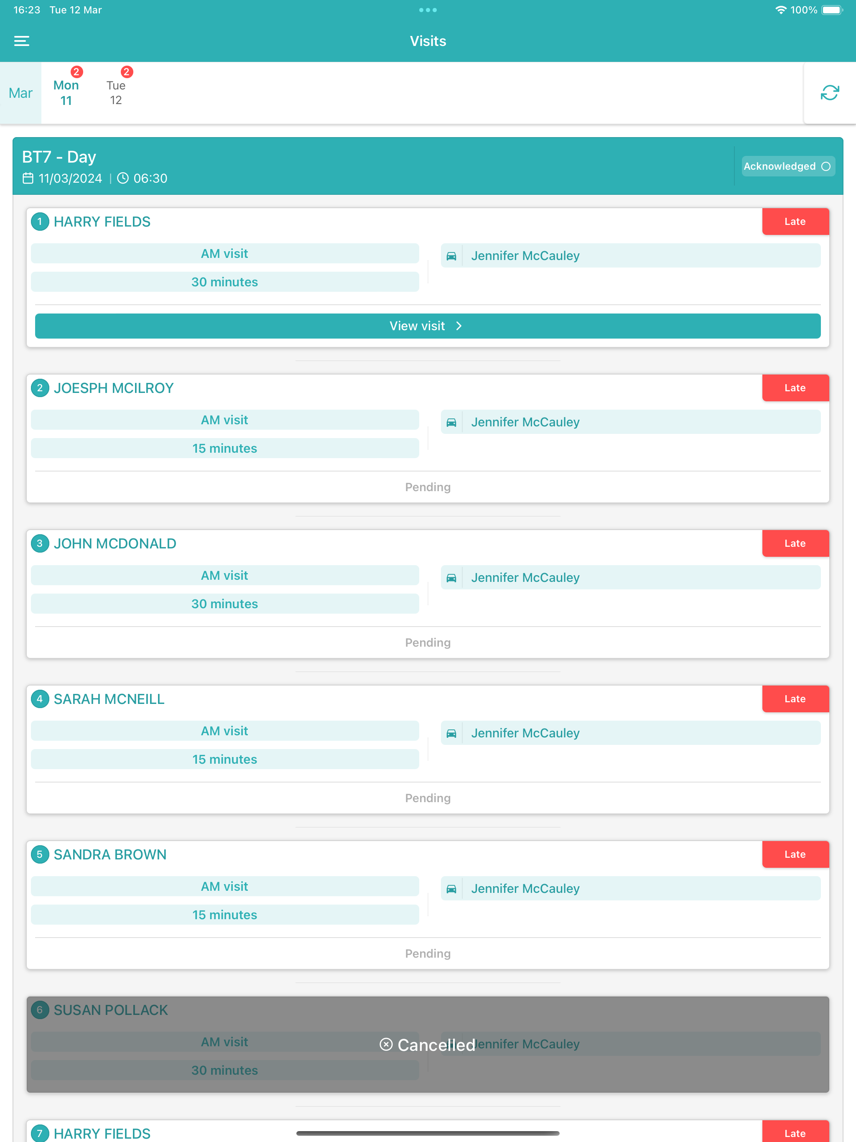Tap 30 minutes duration for Harry Fields
The image size is (856, 1142).
(224, 282)
